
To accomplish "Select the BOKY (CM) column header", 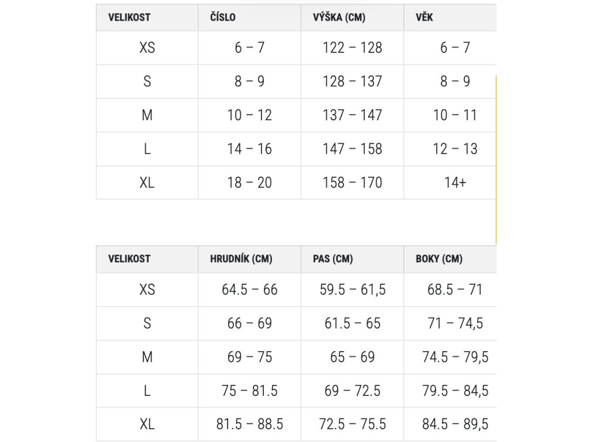I will [439, 259].
